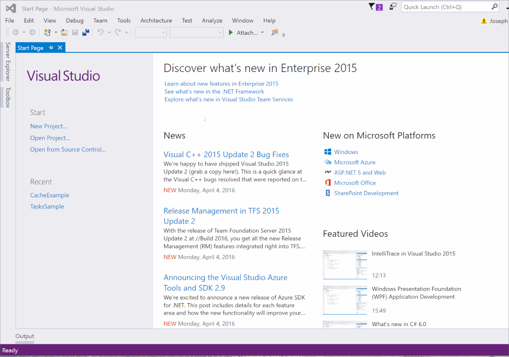The width and height of the screenshot is (509, 357).
Task: Click the WPF Application Development video thumbnail
Action: (345, 300)
